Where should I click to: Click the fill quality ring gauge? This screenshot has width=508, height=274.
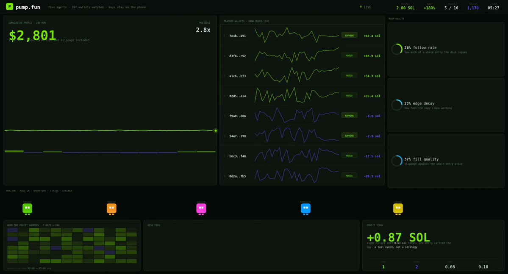[x=397, y=161]
